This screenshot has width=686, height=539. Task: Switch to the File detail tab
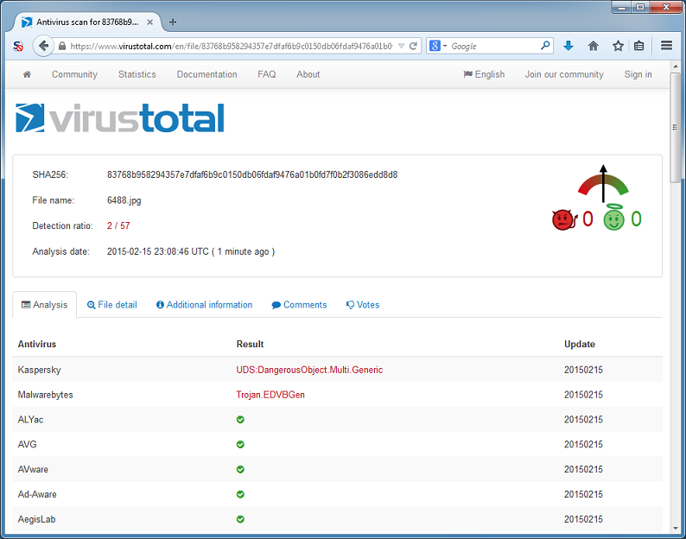112,305
